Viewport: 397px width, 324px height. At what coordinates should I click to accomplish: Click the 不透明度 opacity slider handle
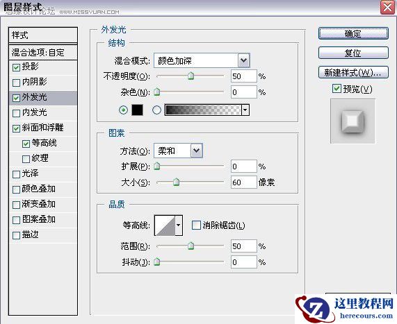pyautogui.click(x=191, y=76)
